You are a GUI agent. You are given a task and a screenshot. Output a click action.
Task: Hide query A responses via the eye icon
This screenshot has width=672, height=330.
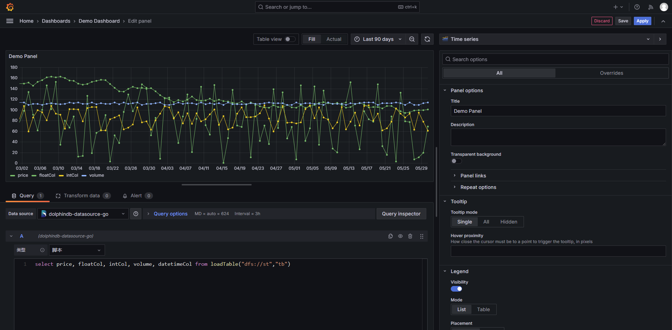[400, 236]
